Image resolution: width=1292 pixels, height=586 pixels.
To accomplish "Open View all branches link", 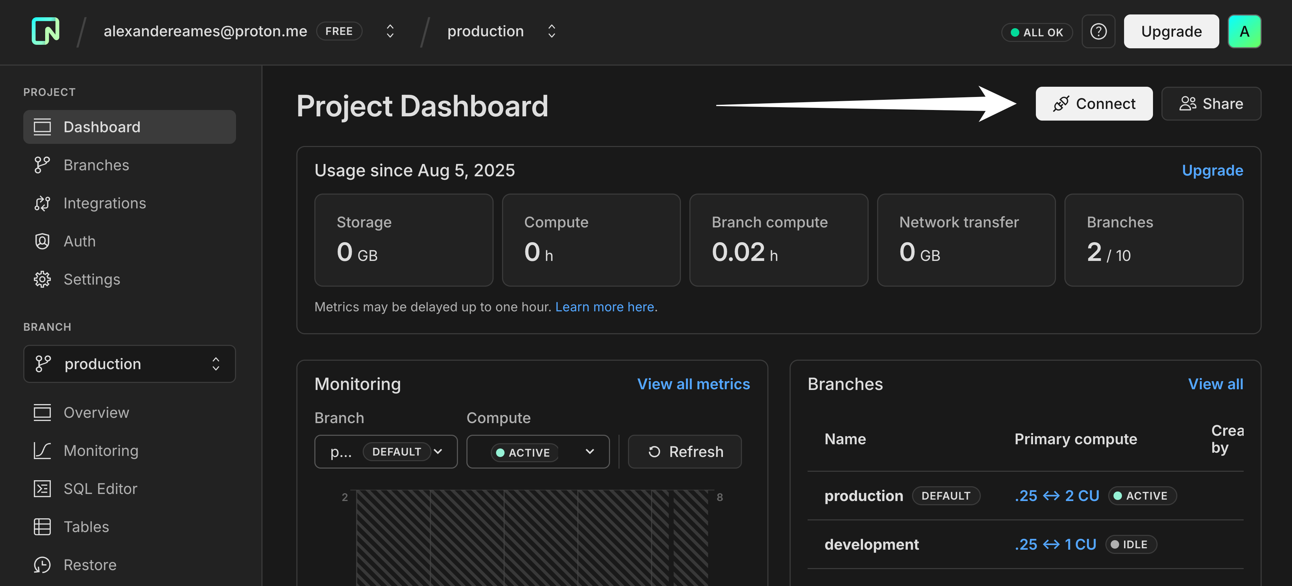I will point(1215,384).
